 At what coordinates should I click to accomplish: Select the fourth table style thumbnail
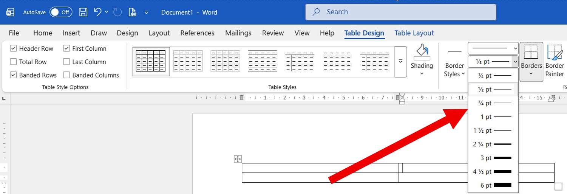tap(263, 61)
